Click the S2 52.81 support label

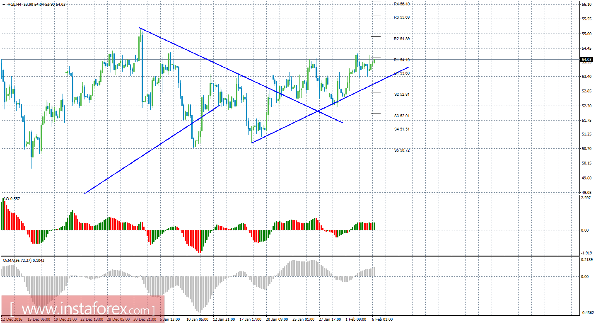pyautogui.click(x=402, y=94)
